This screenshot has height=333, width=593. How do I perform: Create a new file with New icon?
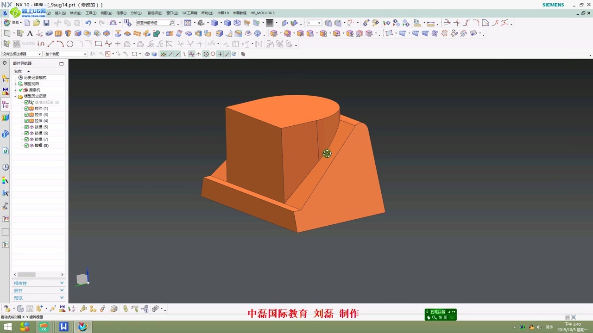pos(27,23)
